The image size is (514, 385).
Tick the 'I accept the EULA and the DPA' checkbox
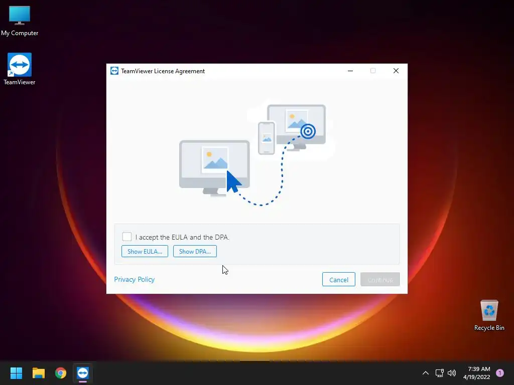point(126,237)
